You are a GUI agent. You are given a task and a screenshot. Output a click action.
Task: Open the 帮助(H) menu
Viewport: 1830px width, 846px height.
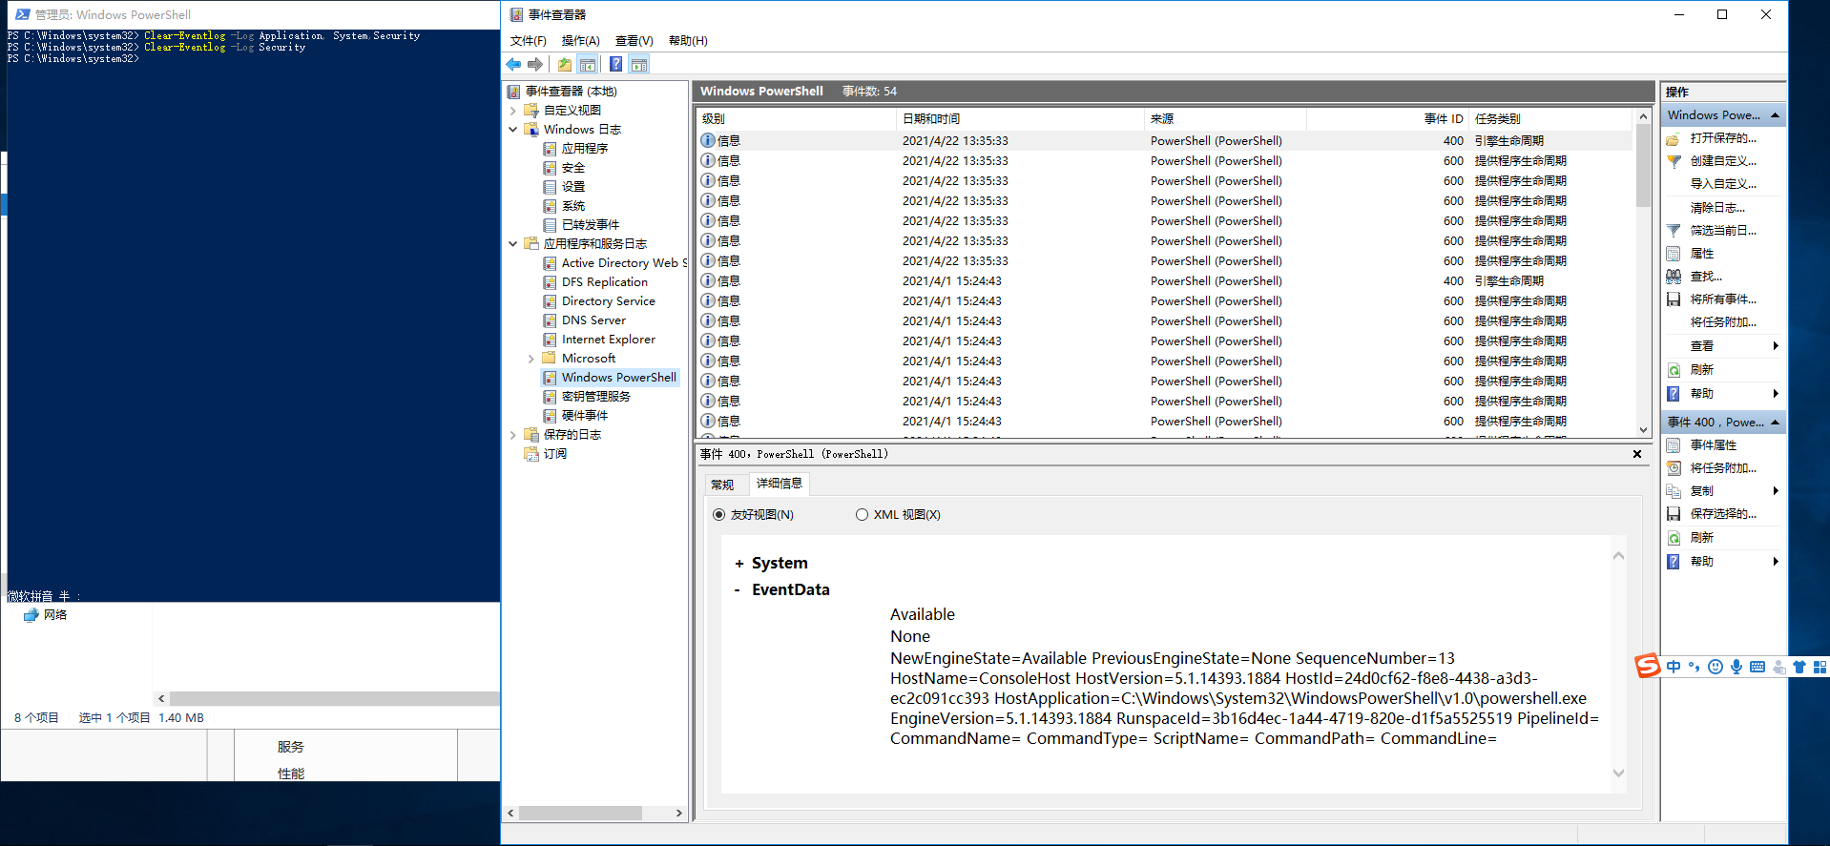tap(688, 41)
